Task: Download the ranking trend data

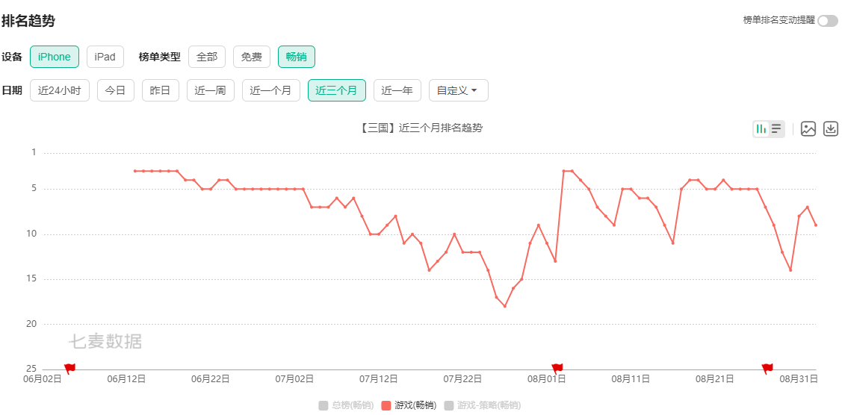Action: coord(831,129)
